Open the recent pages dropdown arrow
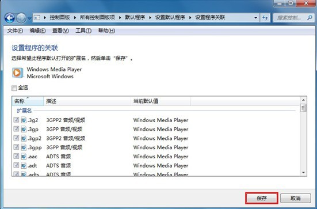317x209 pixels. (x=29, y=18)
